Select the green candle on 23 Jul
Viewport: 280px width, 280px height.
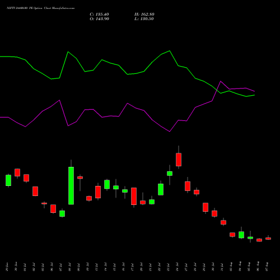point(170,174)
